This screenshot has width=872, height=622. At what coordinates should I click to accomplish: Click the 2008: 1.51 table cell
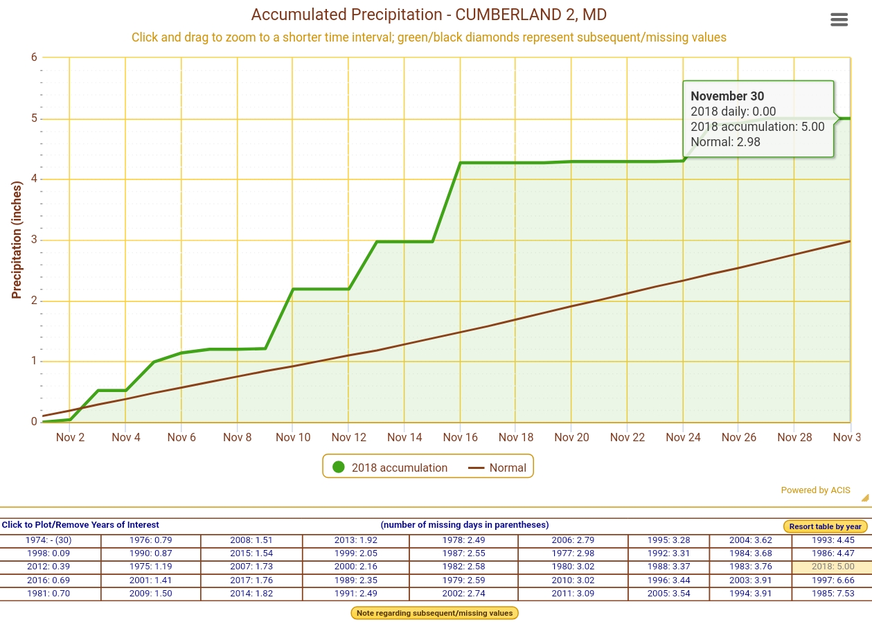point(251,540)
